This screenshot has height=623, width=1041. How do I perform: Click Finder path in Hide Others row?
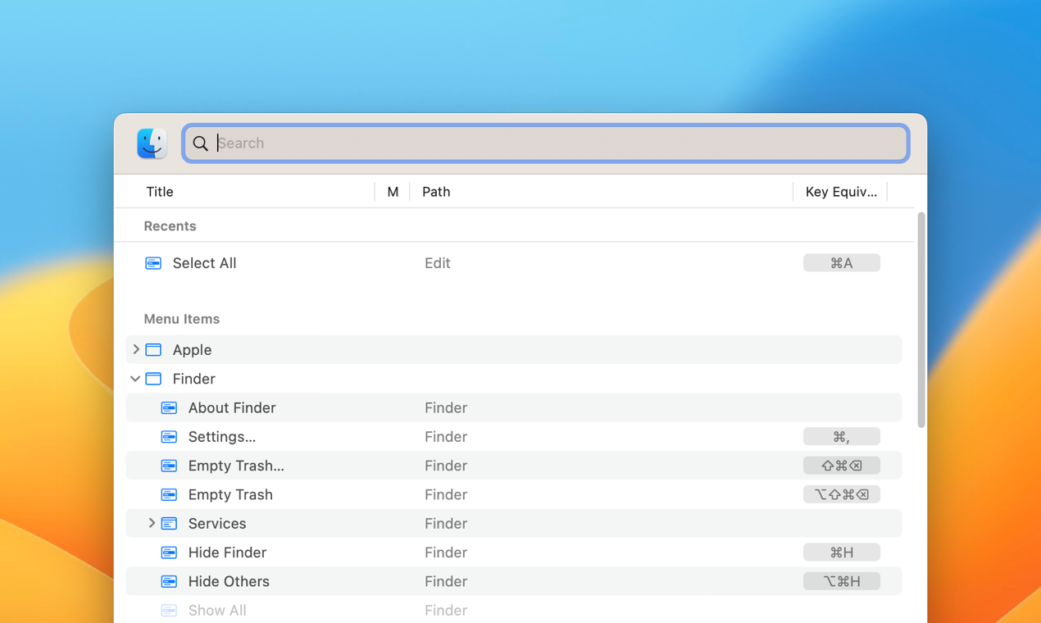(x=446, y=581)
